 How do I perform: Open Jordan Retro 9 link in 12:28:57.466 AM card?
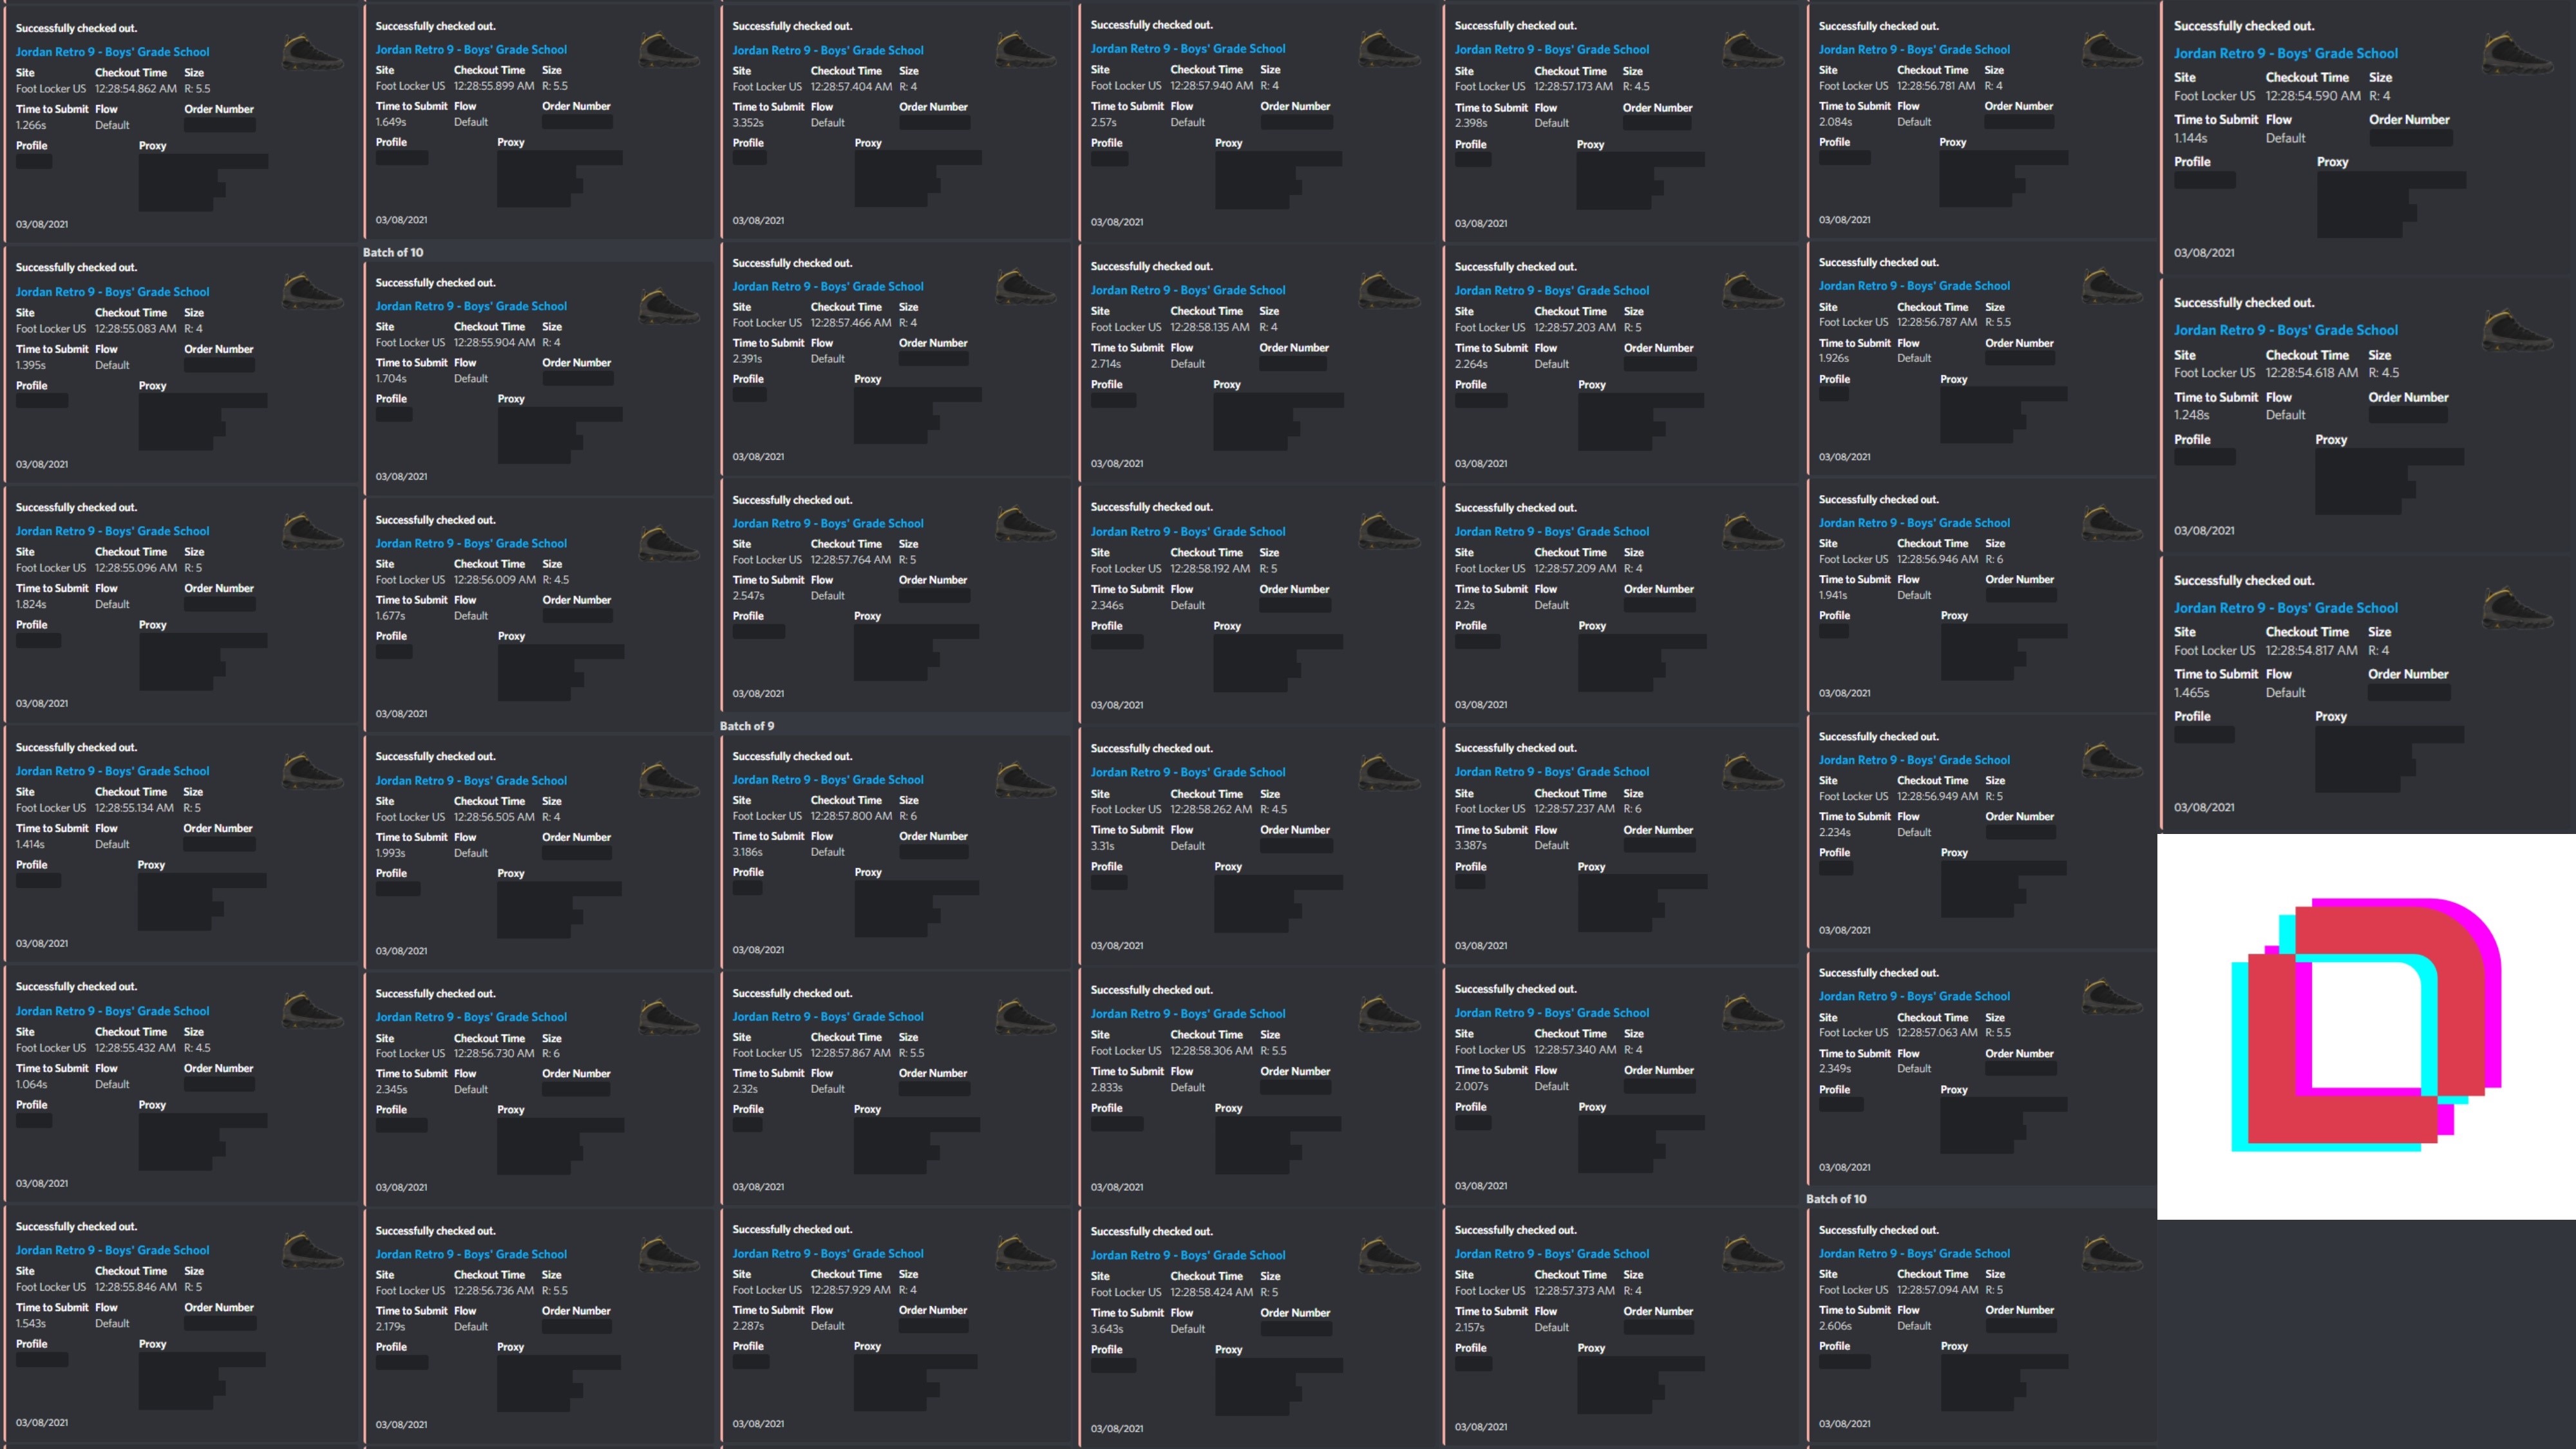point(828,286)
